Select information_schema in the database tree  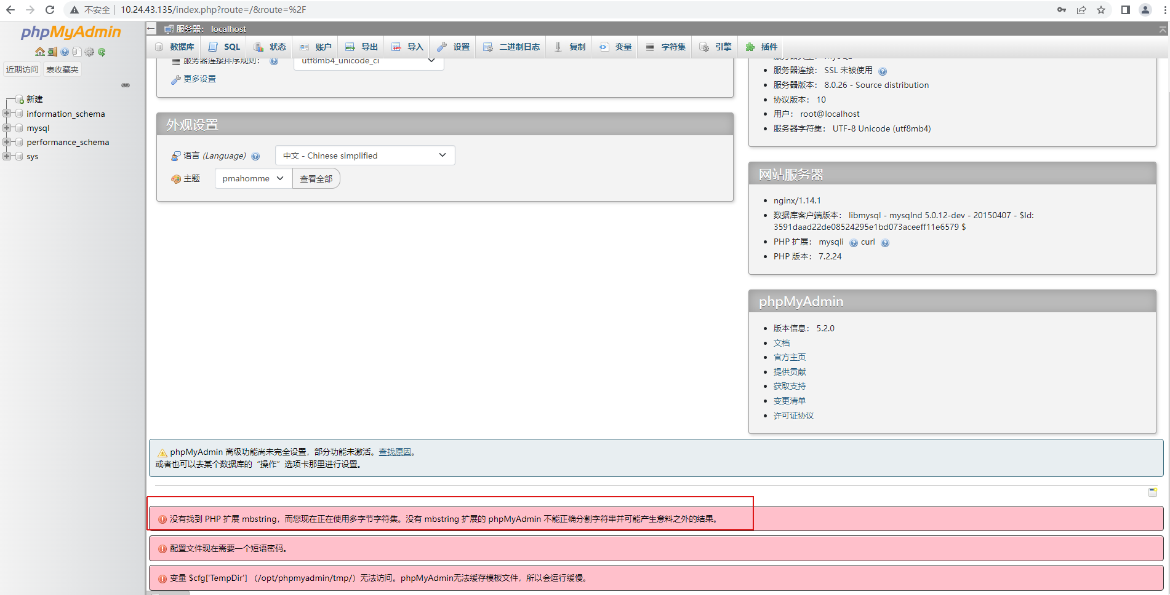(66, 114)
